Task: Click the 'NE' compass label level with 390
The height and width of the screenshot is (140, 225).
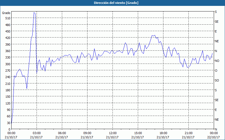Action: (x=217, y=41)
